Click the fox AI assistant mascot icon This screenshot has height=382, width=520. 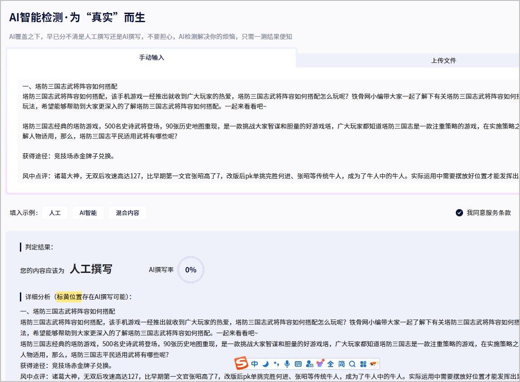point(373,364)
